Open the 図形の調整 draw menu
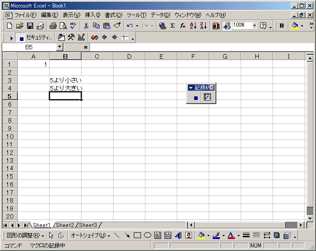 25,235
